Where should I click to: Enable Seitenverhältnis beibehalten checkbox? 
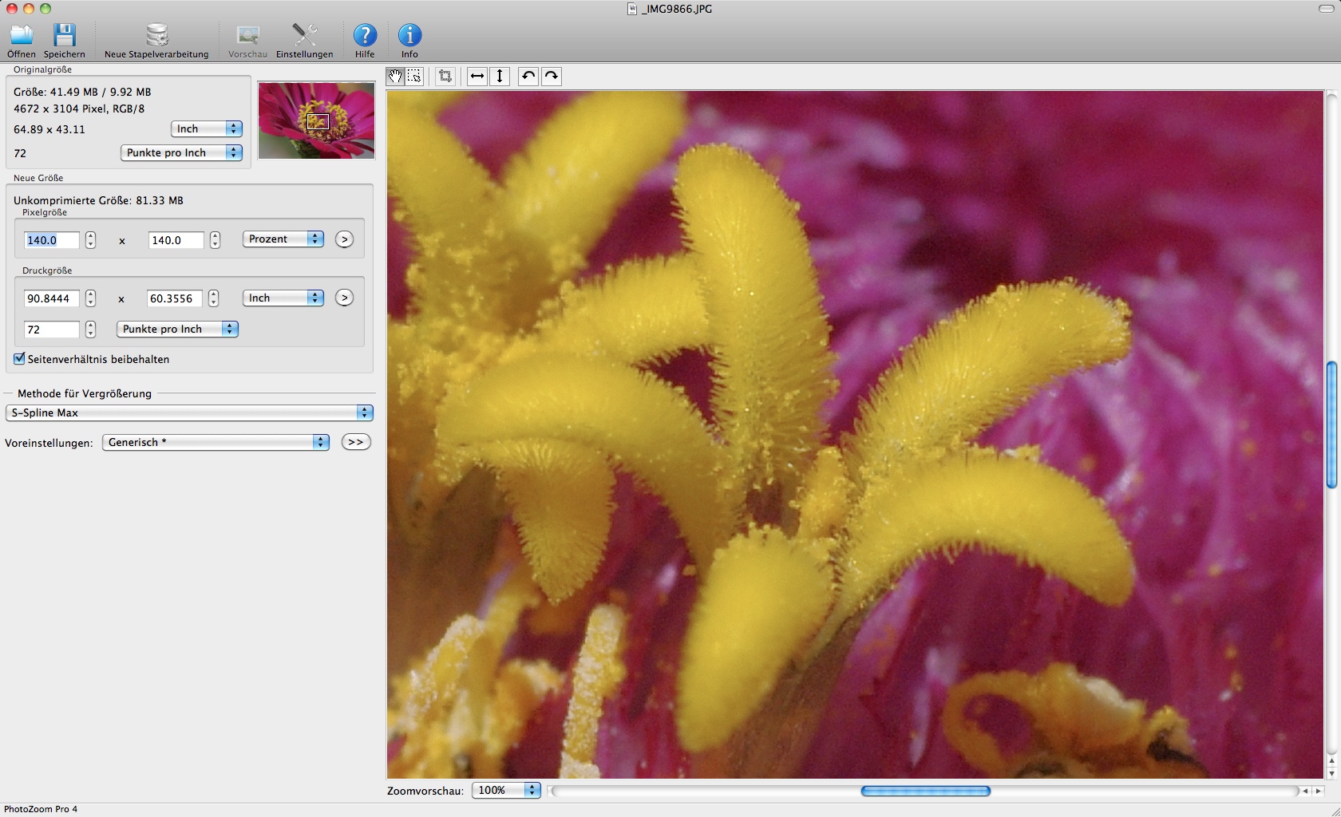click(x=19, y=359)
